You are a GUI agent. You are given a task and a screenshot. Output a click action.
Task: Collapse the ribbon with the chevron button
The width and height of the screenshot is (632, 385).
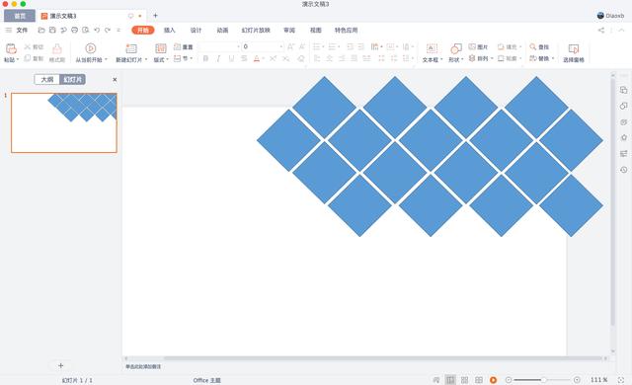(621, 31)
